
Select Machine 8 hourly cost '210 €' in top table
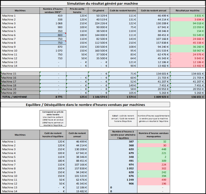(x=123, y=43)
